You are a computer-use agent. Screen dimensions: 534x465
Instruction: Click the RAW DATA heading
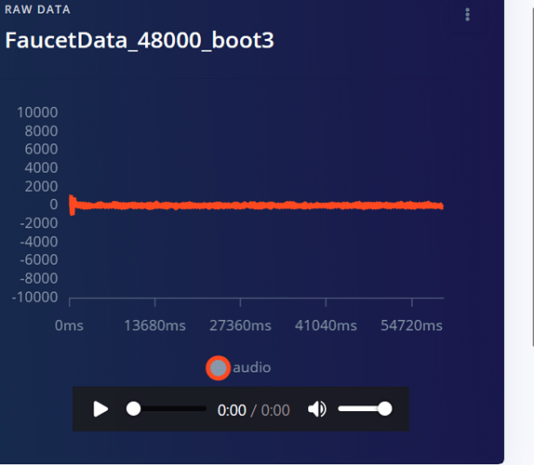37,9
